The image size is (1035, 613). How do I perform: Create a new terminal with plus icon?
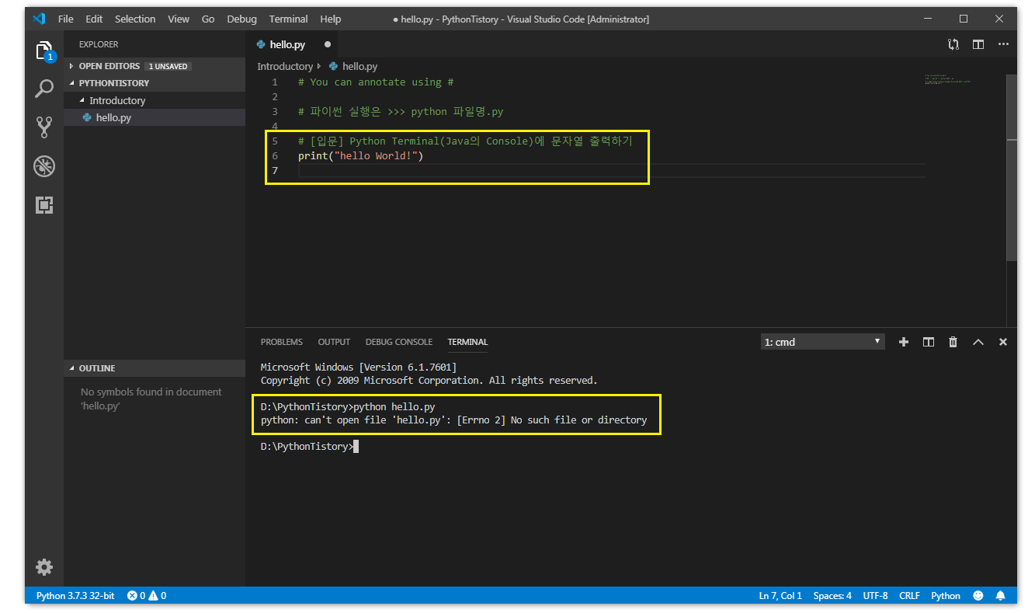point(903,342)
